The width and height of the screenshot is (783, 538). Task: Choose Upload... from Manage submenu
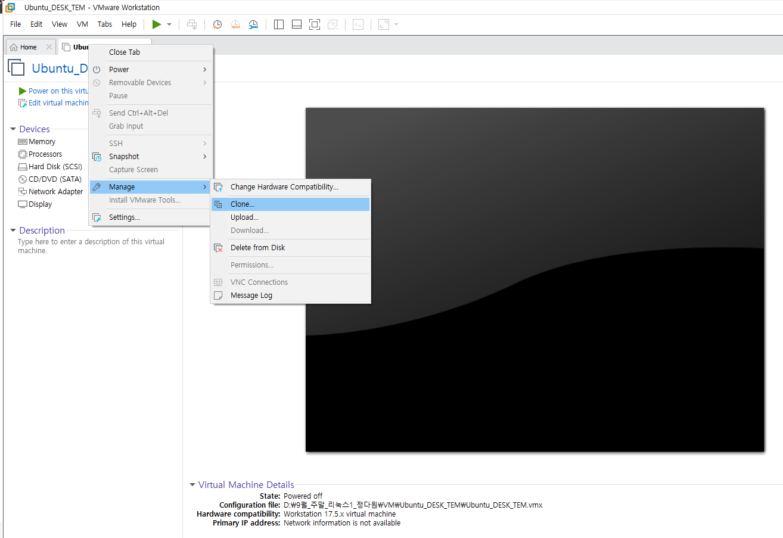tap(290, 217)
